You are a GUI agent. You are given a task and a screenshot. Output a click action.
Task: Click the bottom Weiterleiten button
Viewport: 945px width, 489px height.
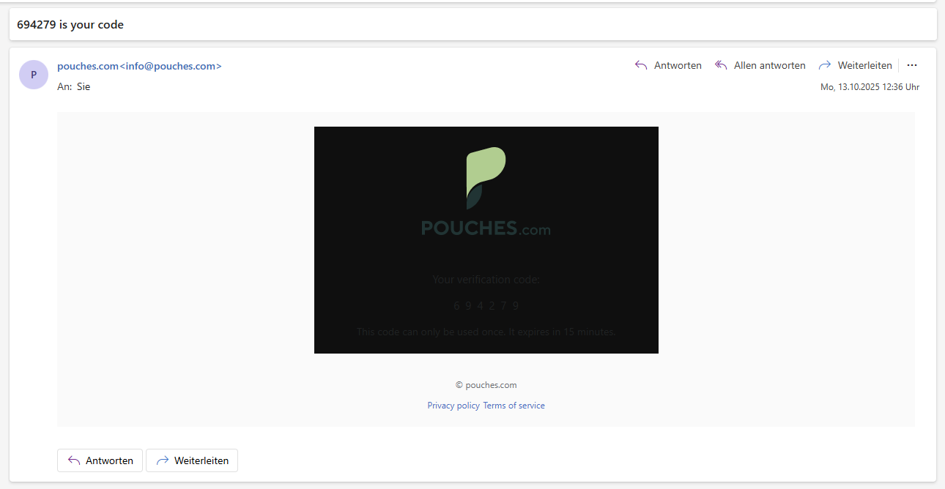tap(192, 460)
